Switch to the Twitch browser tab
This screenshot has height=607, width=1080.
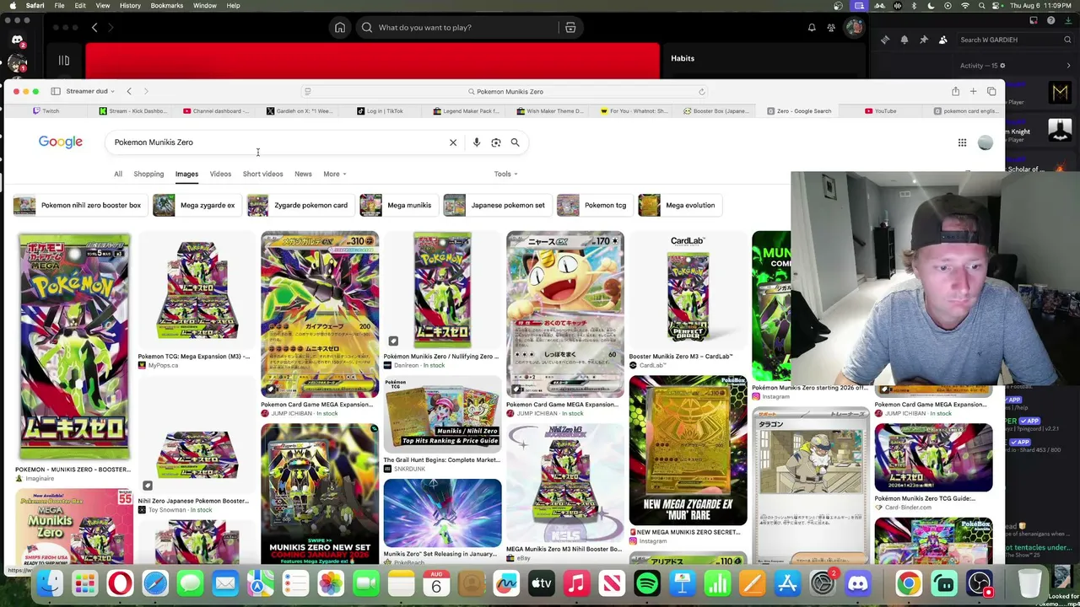tap(46, 111)
